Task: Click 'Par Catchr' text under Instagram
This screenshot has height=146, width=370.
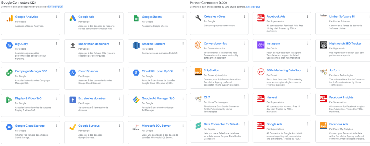Action: pos(272,49)
